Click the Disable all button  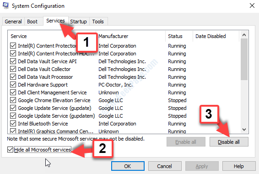[x=229, y=142]
